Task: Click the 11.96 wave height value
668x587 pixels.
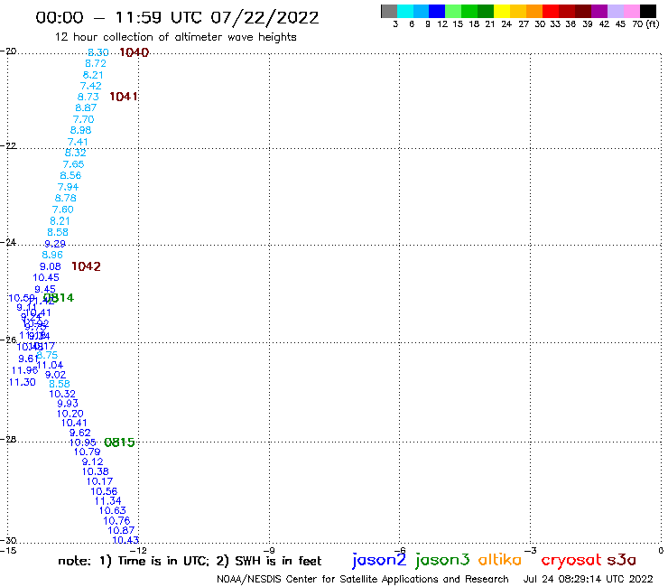Action: (x=24, y=370)
